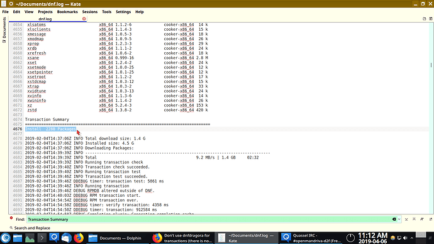Viewport: 434px width, 244px height.
Task: Open the clock showing 11:12 AM
Action: [x=372, y=238]
